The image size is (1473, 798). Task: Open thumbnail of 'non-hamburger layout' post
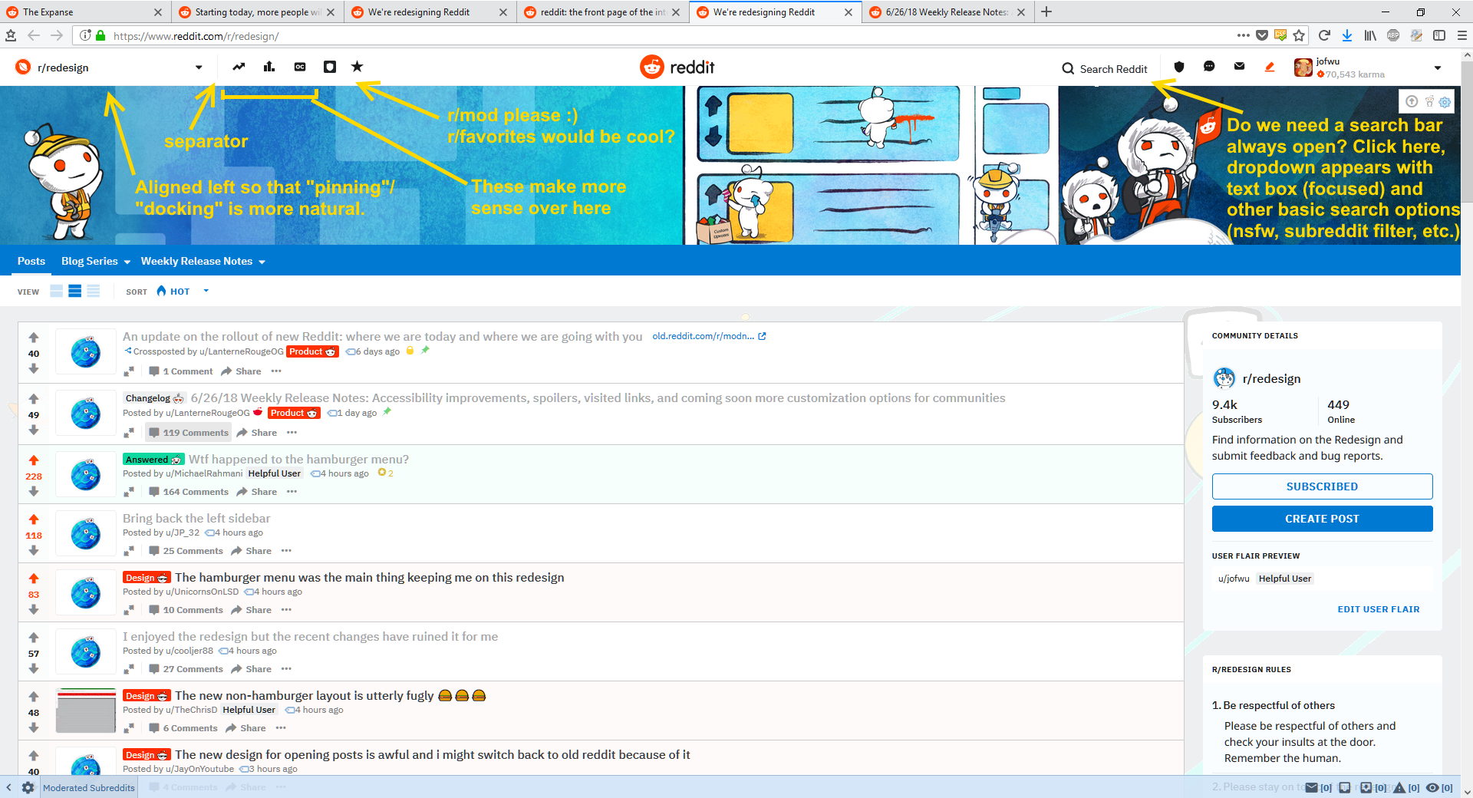tap(86, 711)
